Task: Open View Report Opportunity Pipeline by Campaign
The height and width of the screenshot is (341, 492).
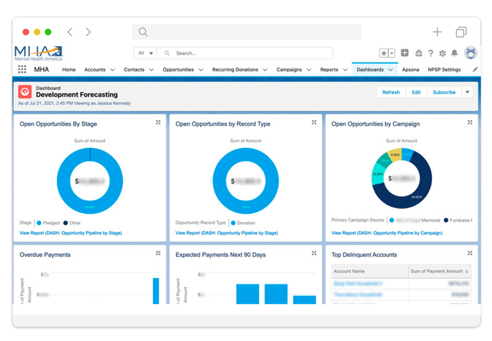Action: (387, 233)
